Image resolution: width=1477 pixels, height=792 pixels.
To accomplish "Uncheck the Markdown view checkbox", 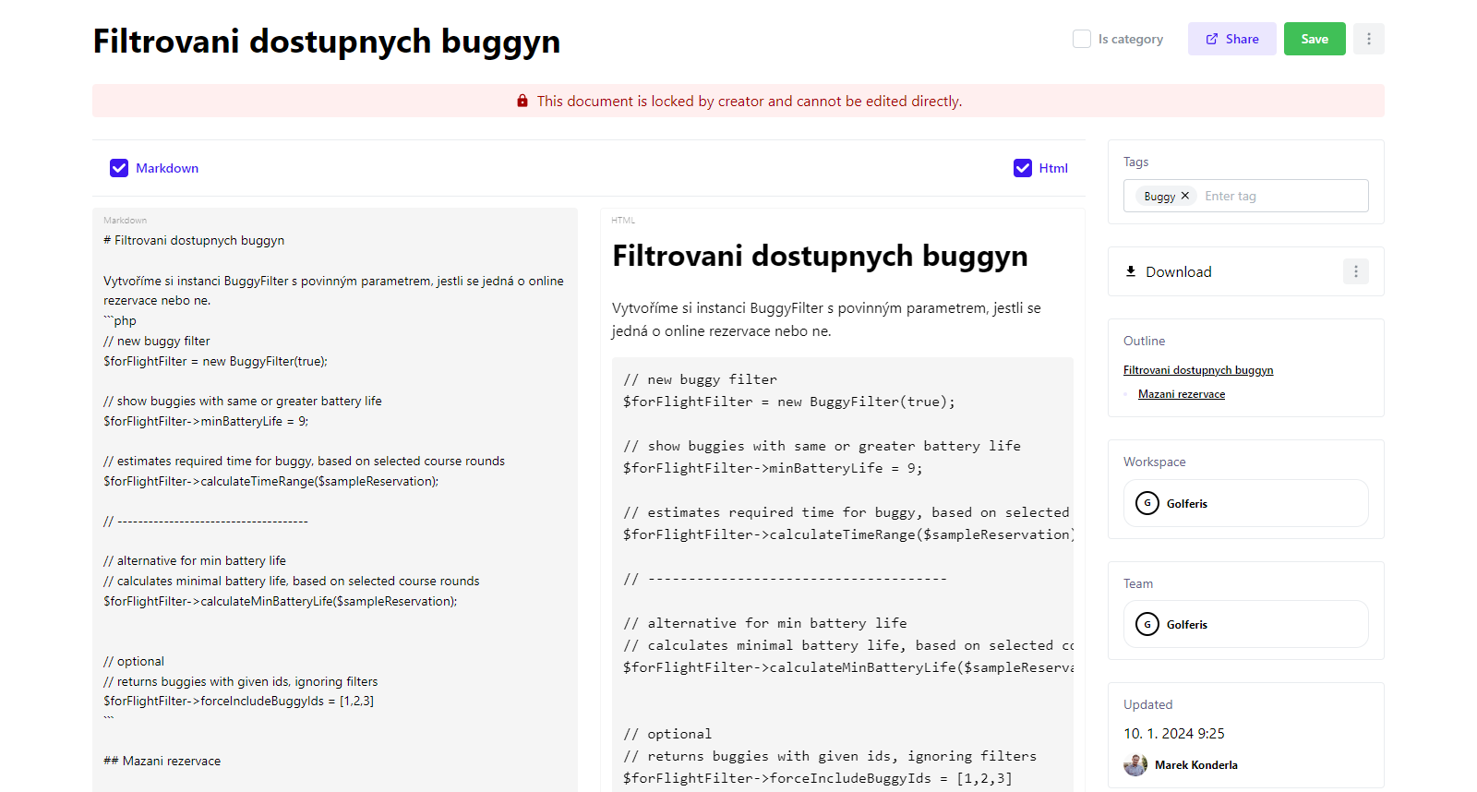I will tap(119, 168).
